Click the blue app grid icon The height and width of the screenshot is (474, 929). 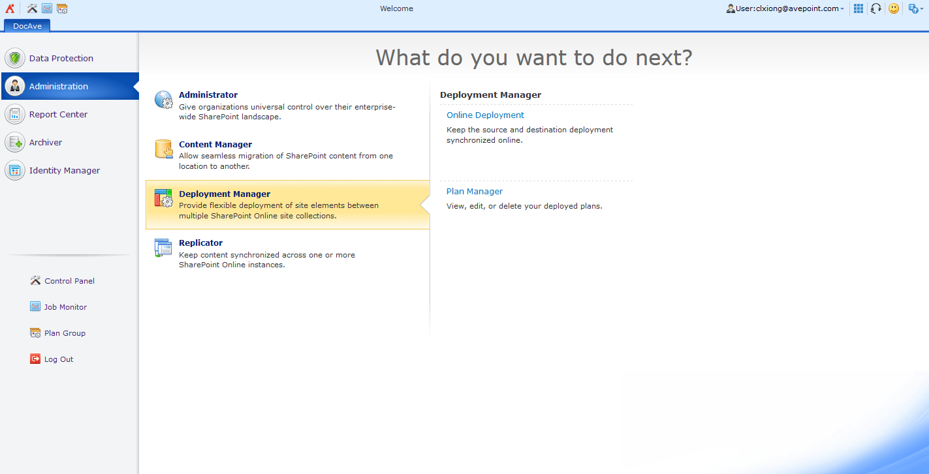[858, 8]
